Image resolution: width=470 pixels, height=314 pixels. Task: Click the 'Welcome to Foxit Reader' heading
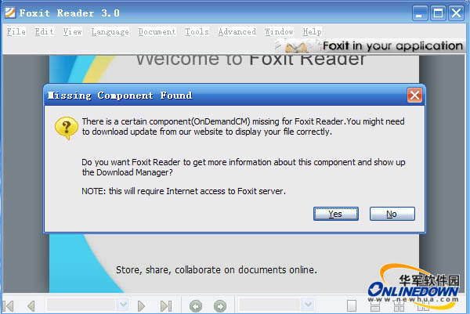[x=251, y=60]
